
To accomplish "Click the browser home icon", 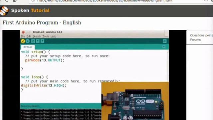I will (x=15, y=1).
